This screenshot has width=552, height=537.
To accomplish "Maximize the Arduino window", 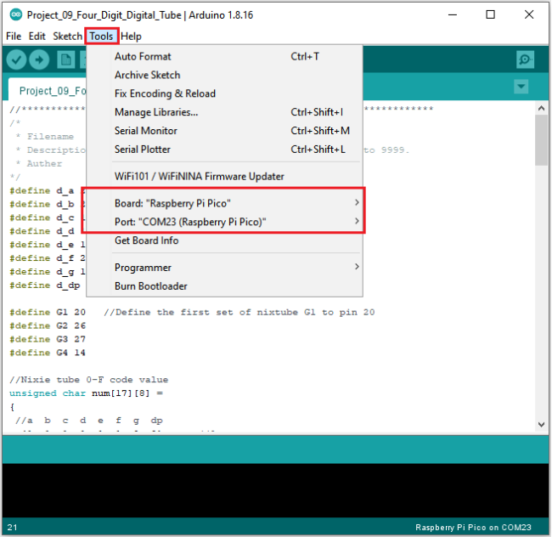I will point(490,14).
